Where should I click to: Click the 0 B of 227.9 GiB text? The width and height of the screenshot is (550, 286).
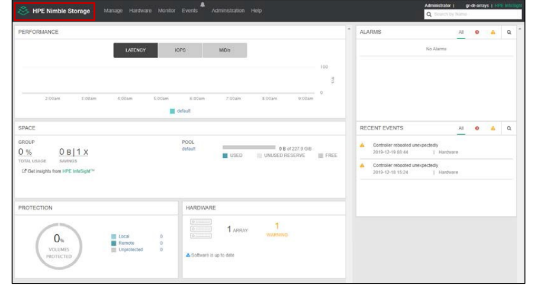pos(295,149)
